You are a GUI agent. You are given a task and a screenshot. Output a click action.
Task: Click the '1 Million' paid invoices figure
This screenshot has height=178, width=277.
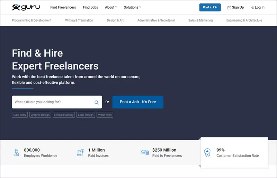(x=97, y=150)
